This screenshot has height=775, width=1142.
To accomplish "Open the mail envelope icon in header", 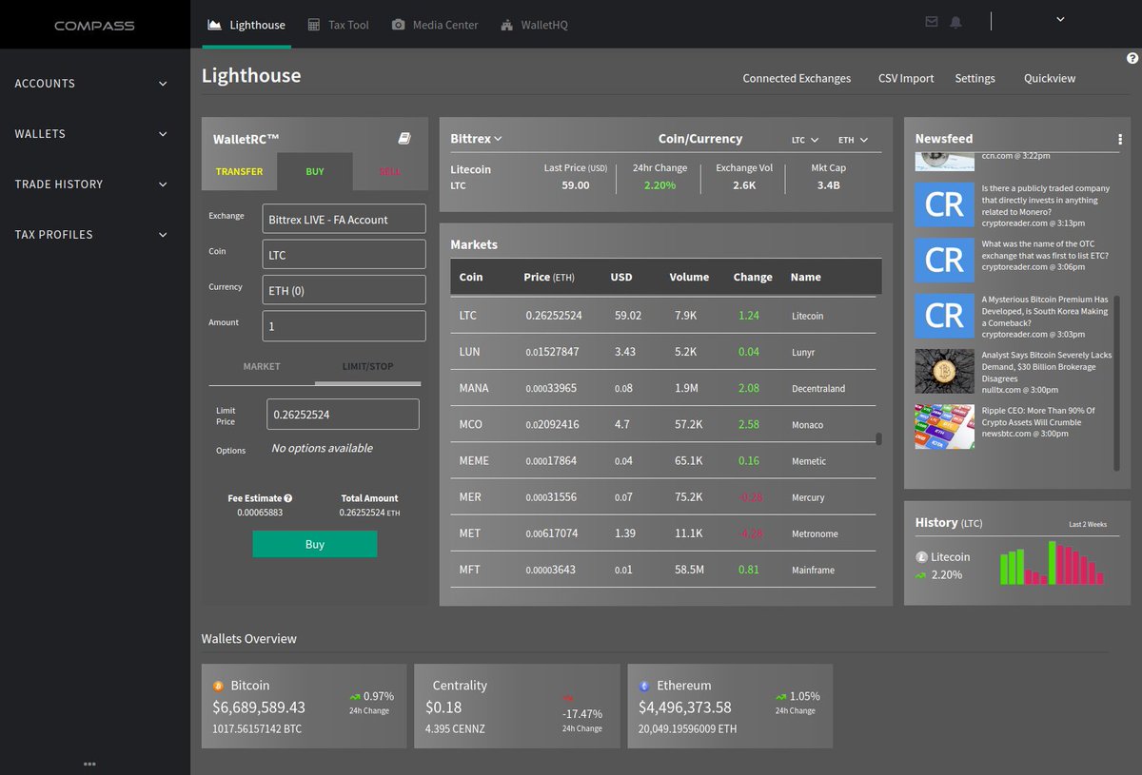I will point(932,22).
